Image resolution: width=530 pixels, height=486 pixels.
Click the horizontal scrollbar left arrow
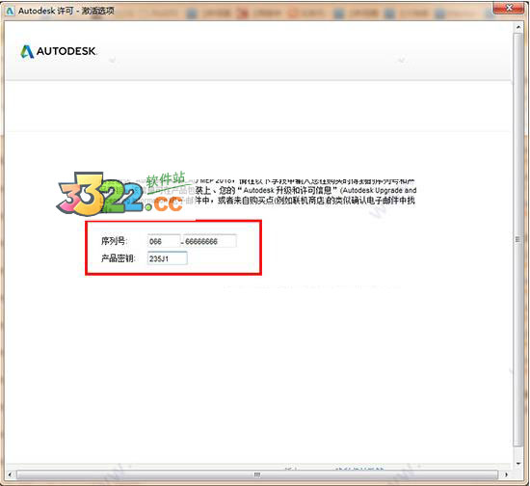coord(10,474)
